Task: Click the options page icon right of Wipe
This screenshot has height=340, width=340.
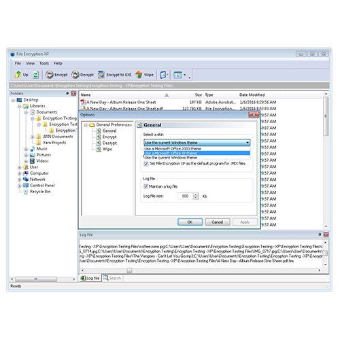Action: [163, 75]
